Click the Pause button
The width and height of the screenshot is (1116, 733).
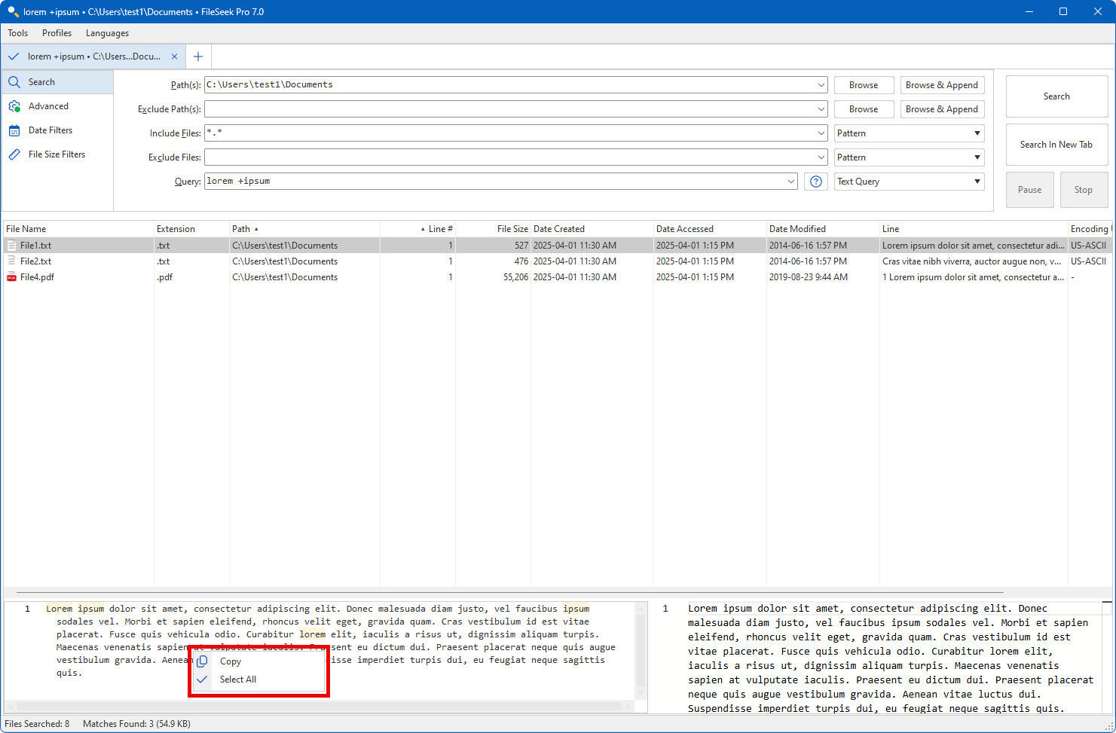(x=1029, y=190)
